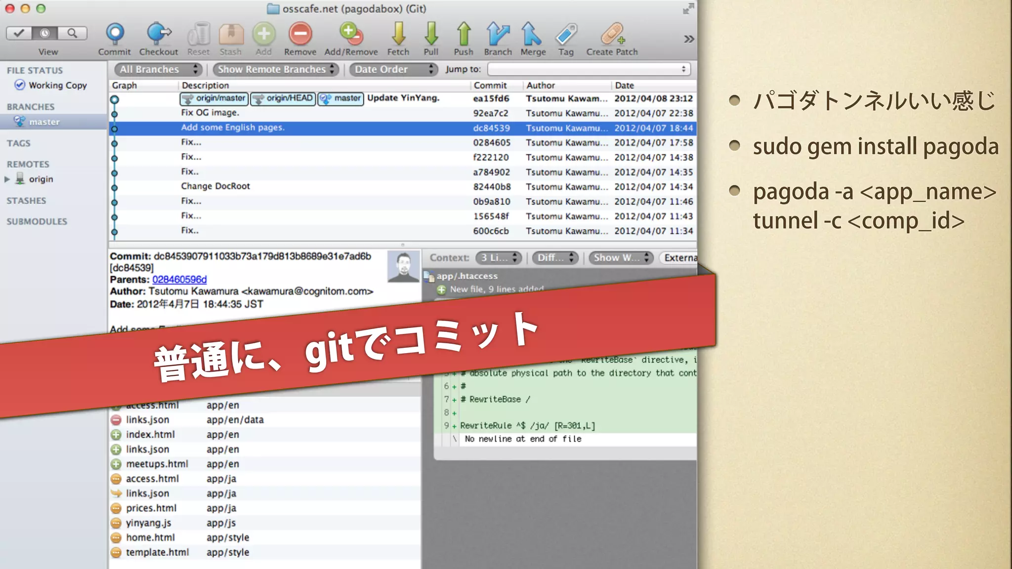The width and height of the screenshot is (1012, 569).
Task: Open the Jump to combo box
Action: point(589,69)
